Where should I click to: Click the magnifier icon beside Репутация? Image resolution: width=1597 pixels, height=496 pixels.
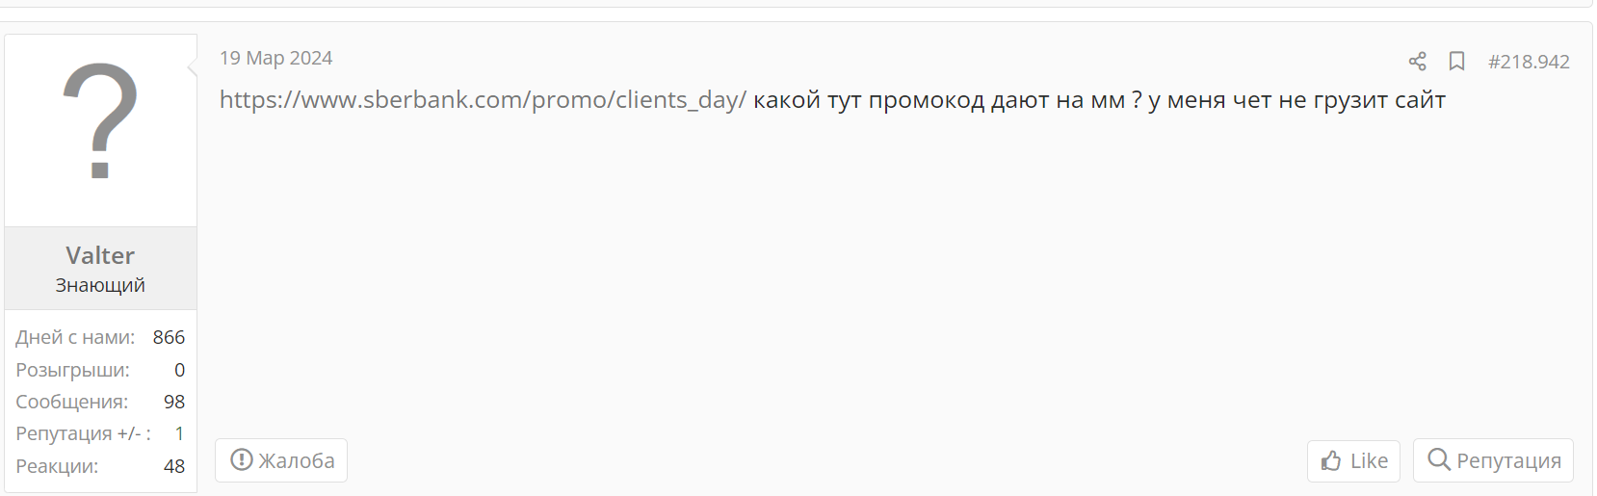pyautogui.click(x=1439, y=460)
